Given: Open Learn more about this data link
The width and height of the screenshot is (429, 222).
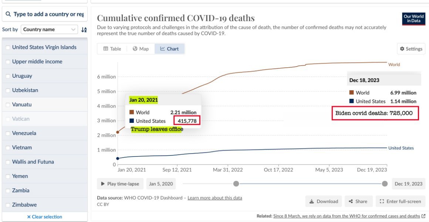Looking at the screenshot, I should 215,198.
